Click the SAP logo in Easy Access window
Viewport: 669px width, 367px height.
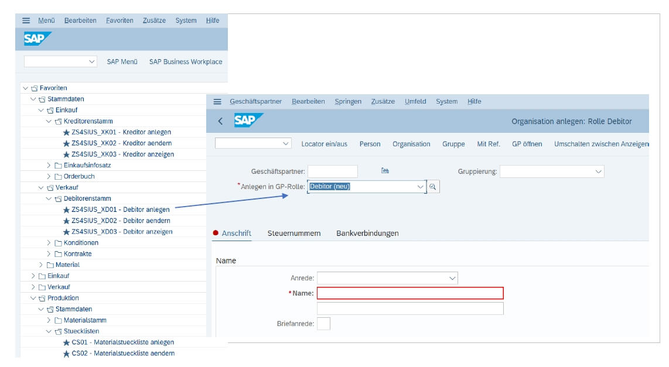pos(37,39)
